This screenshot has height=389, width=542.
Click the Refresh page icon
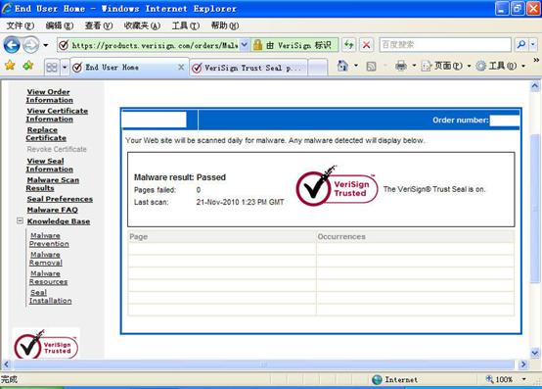tap(348, 45)
